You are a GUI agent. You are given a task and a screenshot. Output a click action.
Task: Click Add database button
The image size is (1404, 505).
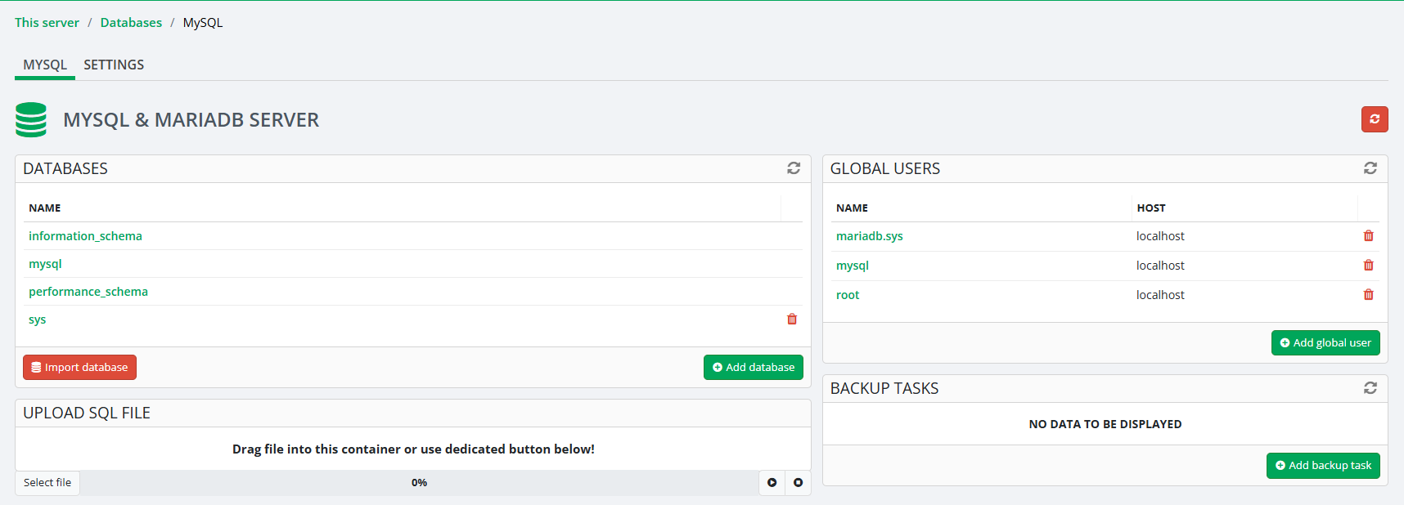tap(754, 368)
